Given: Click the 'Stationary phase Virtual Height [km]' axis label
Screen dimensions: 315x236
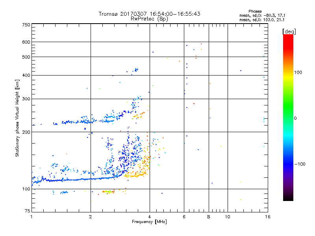Looking at the screenshot, I should [17, 118].
